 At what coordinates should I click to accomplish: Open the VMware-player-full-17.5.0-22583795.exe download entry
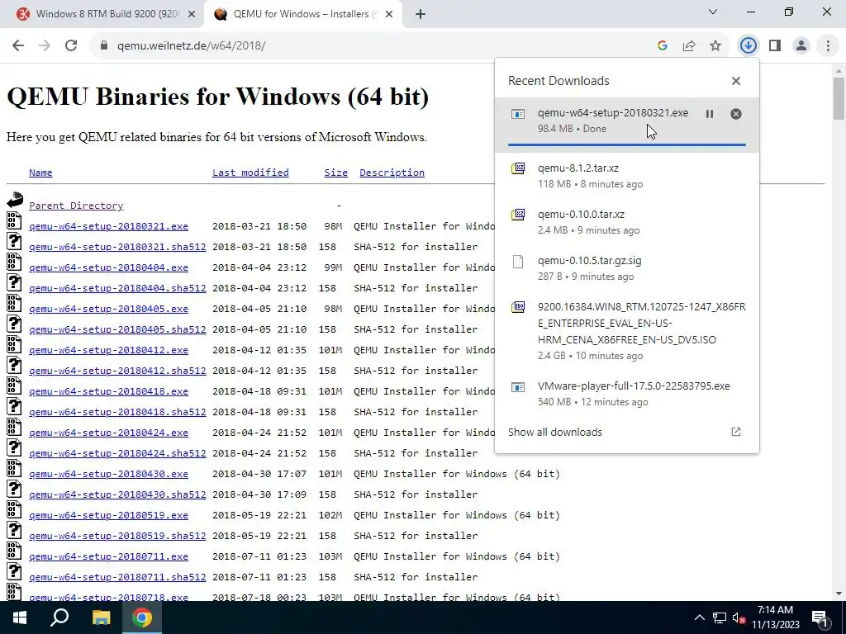(x=627, y=394)
